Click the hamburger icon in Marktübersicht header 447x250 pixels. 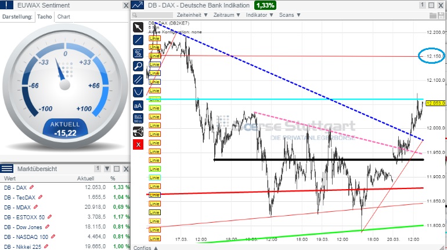click(6, 169)
